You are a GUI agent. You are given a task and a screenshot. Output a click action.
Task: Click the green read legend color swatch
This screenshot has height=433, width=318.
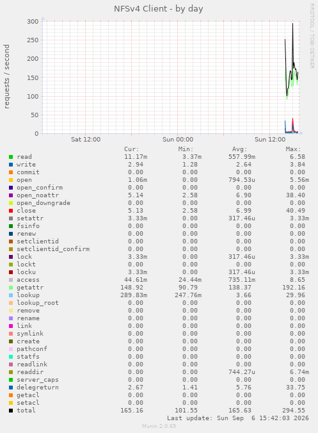click(11, 157)
